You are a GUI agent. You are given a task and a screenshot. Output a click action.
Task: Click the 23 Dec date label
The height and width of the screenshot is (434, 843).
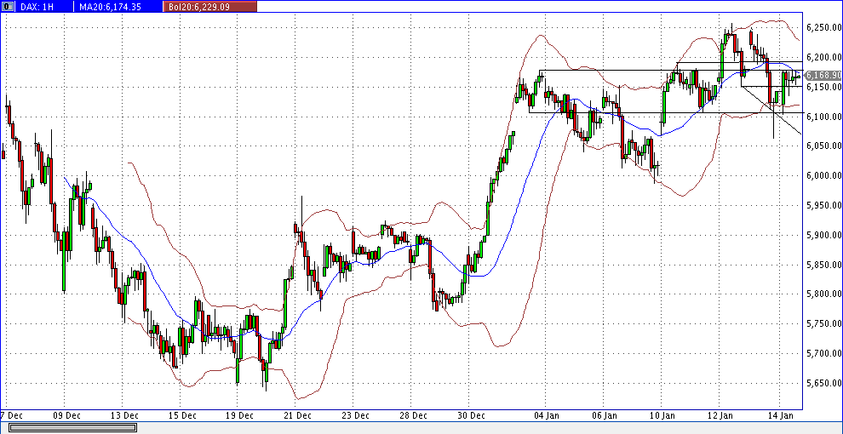point(356,415)
